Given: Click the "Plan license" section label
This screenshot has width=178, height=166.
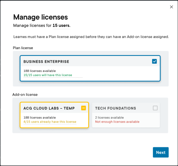Looking at the screenshot, I should (23, 48).
